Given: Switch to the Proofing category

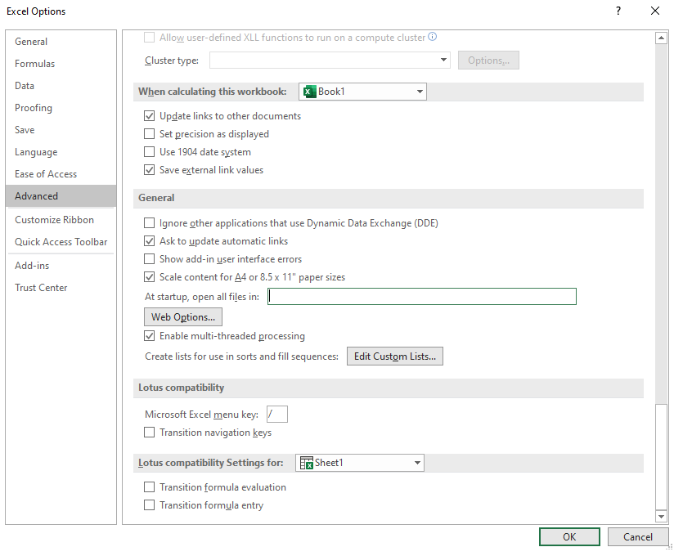Looking at the screenshot, I should tap(61, 108).
